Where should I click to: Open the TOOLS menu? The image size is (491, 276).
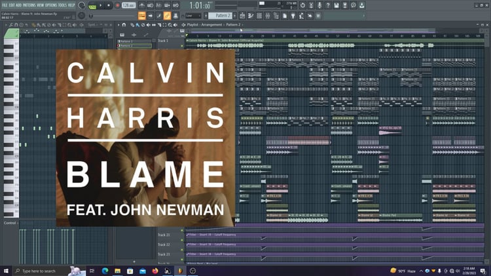tap(62, 5)
